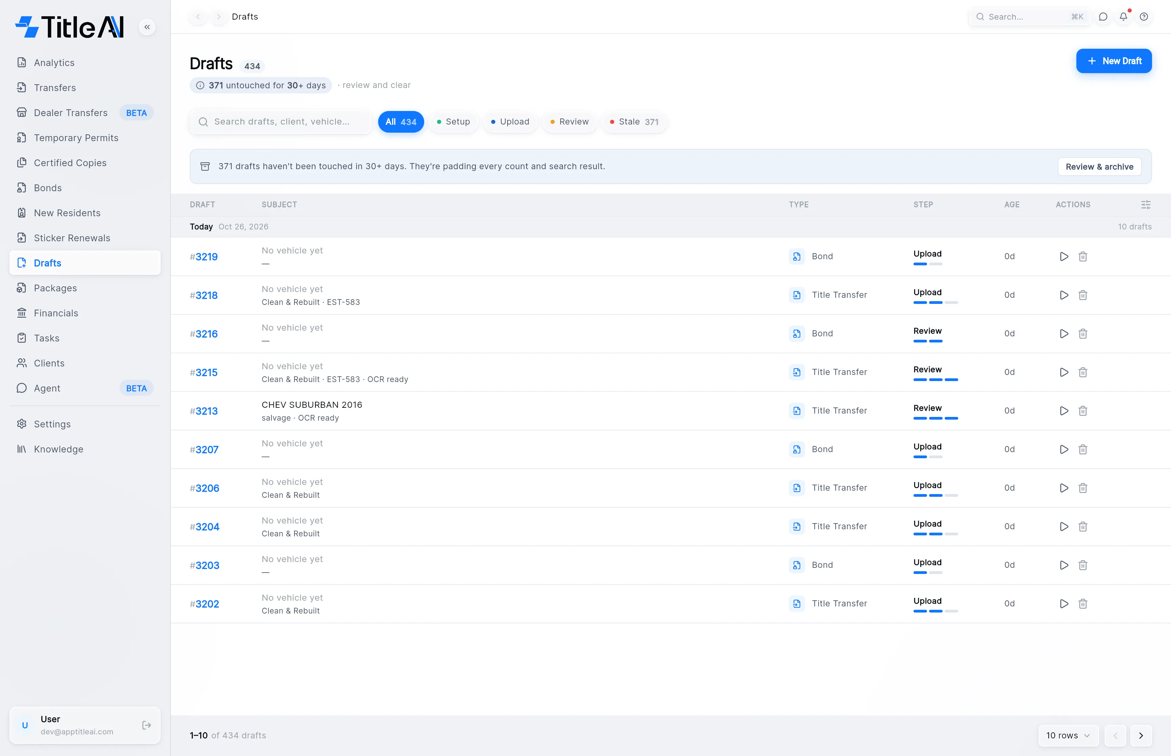1171x756 pixels.
Task: Filter drafts by Review step
Action: (x=569, y=122)
